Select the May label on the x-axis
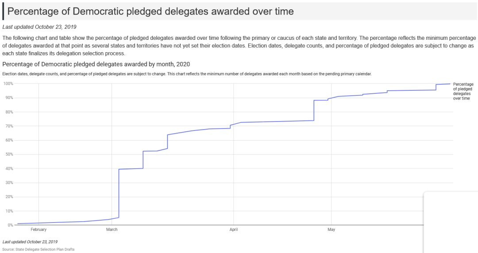The height and width of the screenshot is (253, 478). (331, 230)
